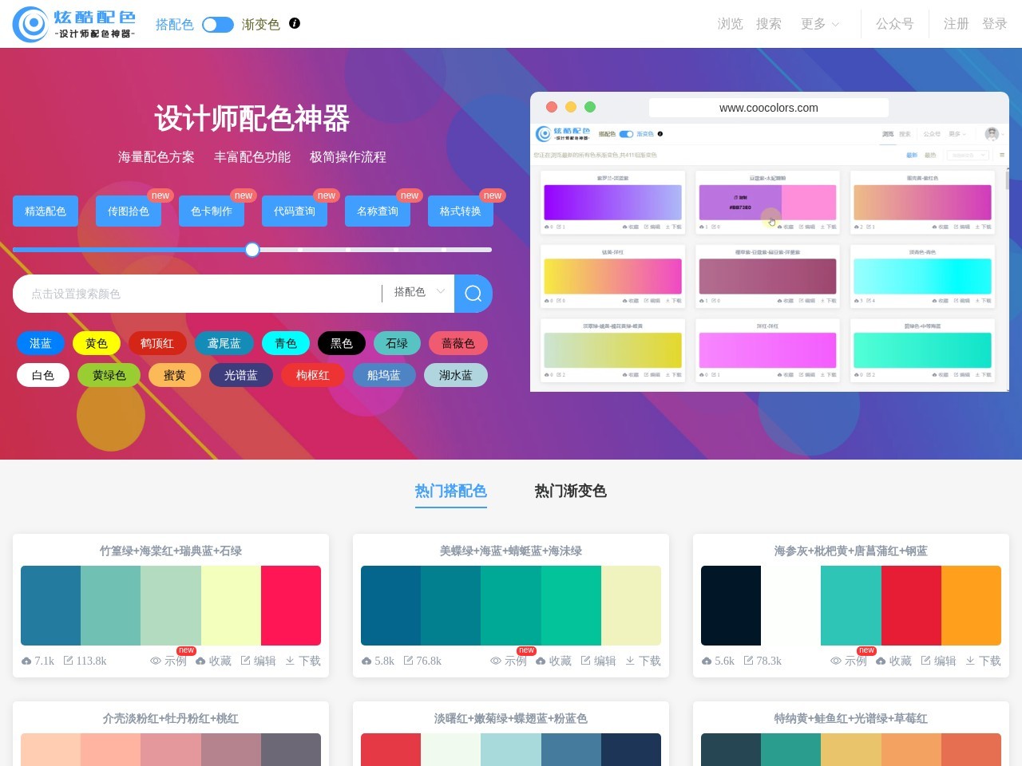Click 下载 on the 竹篁绿 palette card
Image resolution: width=1022 pixels, height=766 pixels.
[x=303, y=661]
